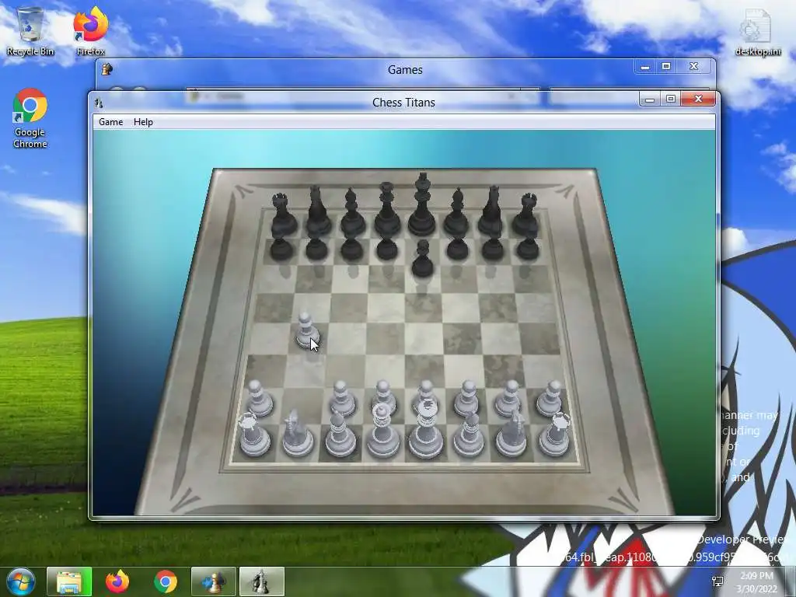Screen dimensions: 796x597
Task: Maximize the Chess Titans window
Action: [x=671, y=99]
